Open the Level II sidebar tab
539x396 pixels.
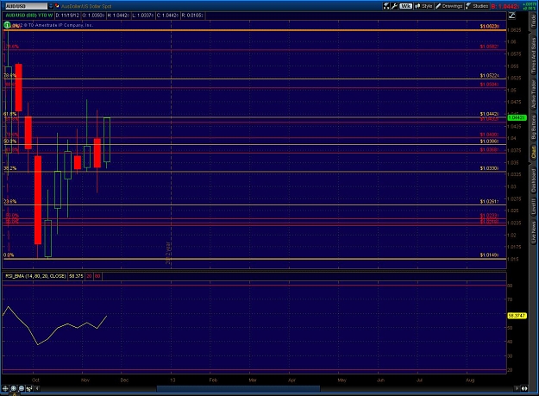pos(533,206)
